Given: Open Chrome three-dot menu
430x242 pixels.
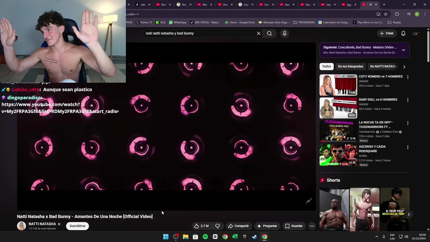Looking at the screenshot, I should point(425,14).
